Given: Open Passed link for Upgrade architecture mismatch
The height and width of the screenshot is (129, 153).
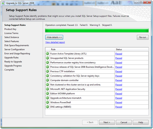Looking at the screenshot, I should [x=119, y=98].
